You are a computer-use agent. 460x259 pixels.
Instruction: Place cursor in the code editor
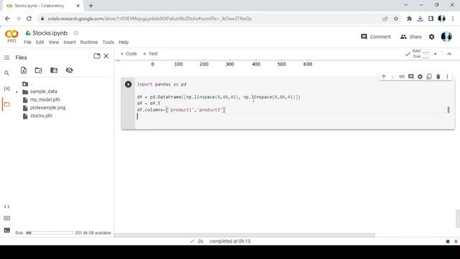[293, 104]
